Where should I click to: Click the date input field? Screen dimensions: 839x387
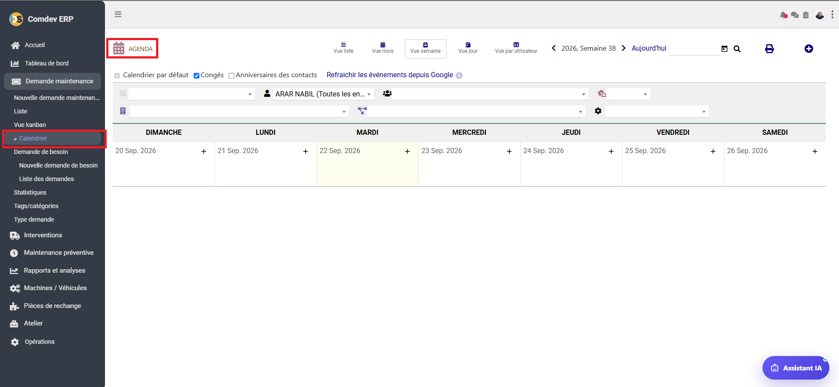(x=694, y=49)
